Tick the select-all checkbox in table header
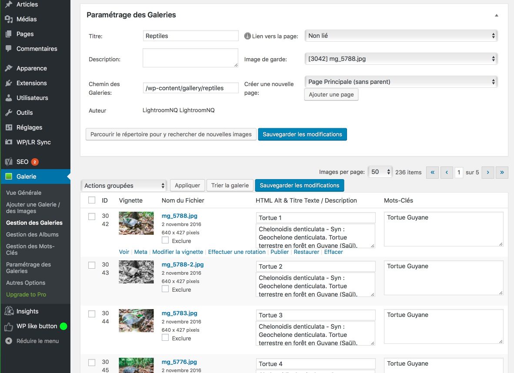Screen dimensions: 514x373 coord(92,200)
